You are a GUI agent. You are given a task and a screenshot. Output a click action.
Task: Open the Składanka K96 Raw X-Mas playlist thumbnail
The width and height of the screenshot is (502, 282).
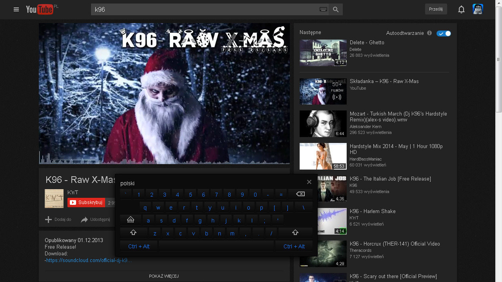pos(323,91)
